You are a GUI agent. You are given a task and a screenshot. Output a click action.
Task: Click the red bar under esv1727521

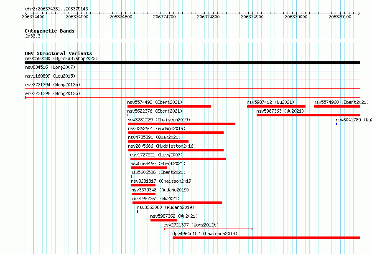[x=178, y=159]
